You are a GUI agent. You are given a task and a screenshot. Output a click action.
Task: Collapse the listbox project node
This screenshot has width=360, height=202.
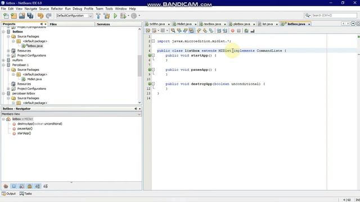(3, 31)
